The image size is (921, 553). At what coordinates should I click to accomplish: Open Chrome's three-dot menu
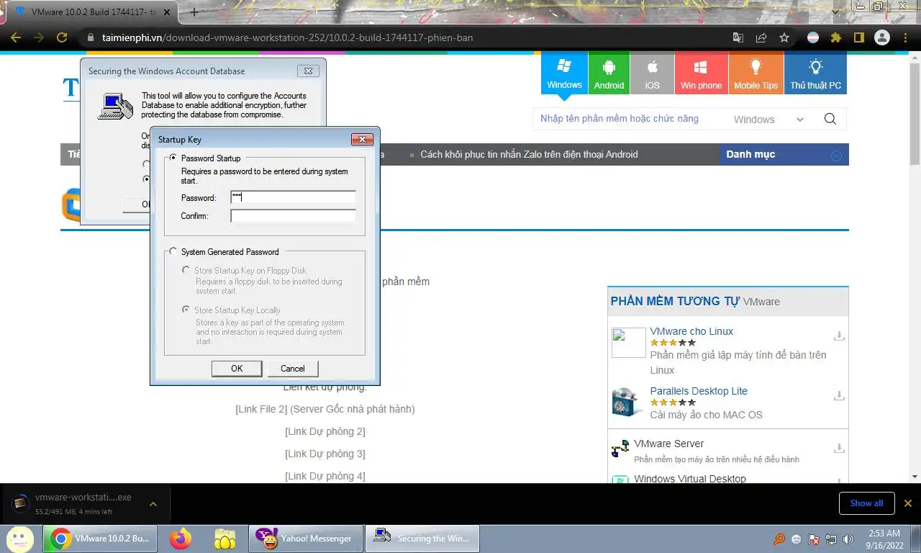pos(905,37)
